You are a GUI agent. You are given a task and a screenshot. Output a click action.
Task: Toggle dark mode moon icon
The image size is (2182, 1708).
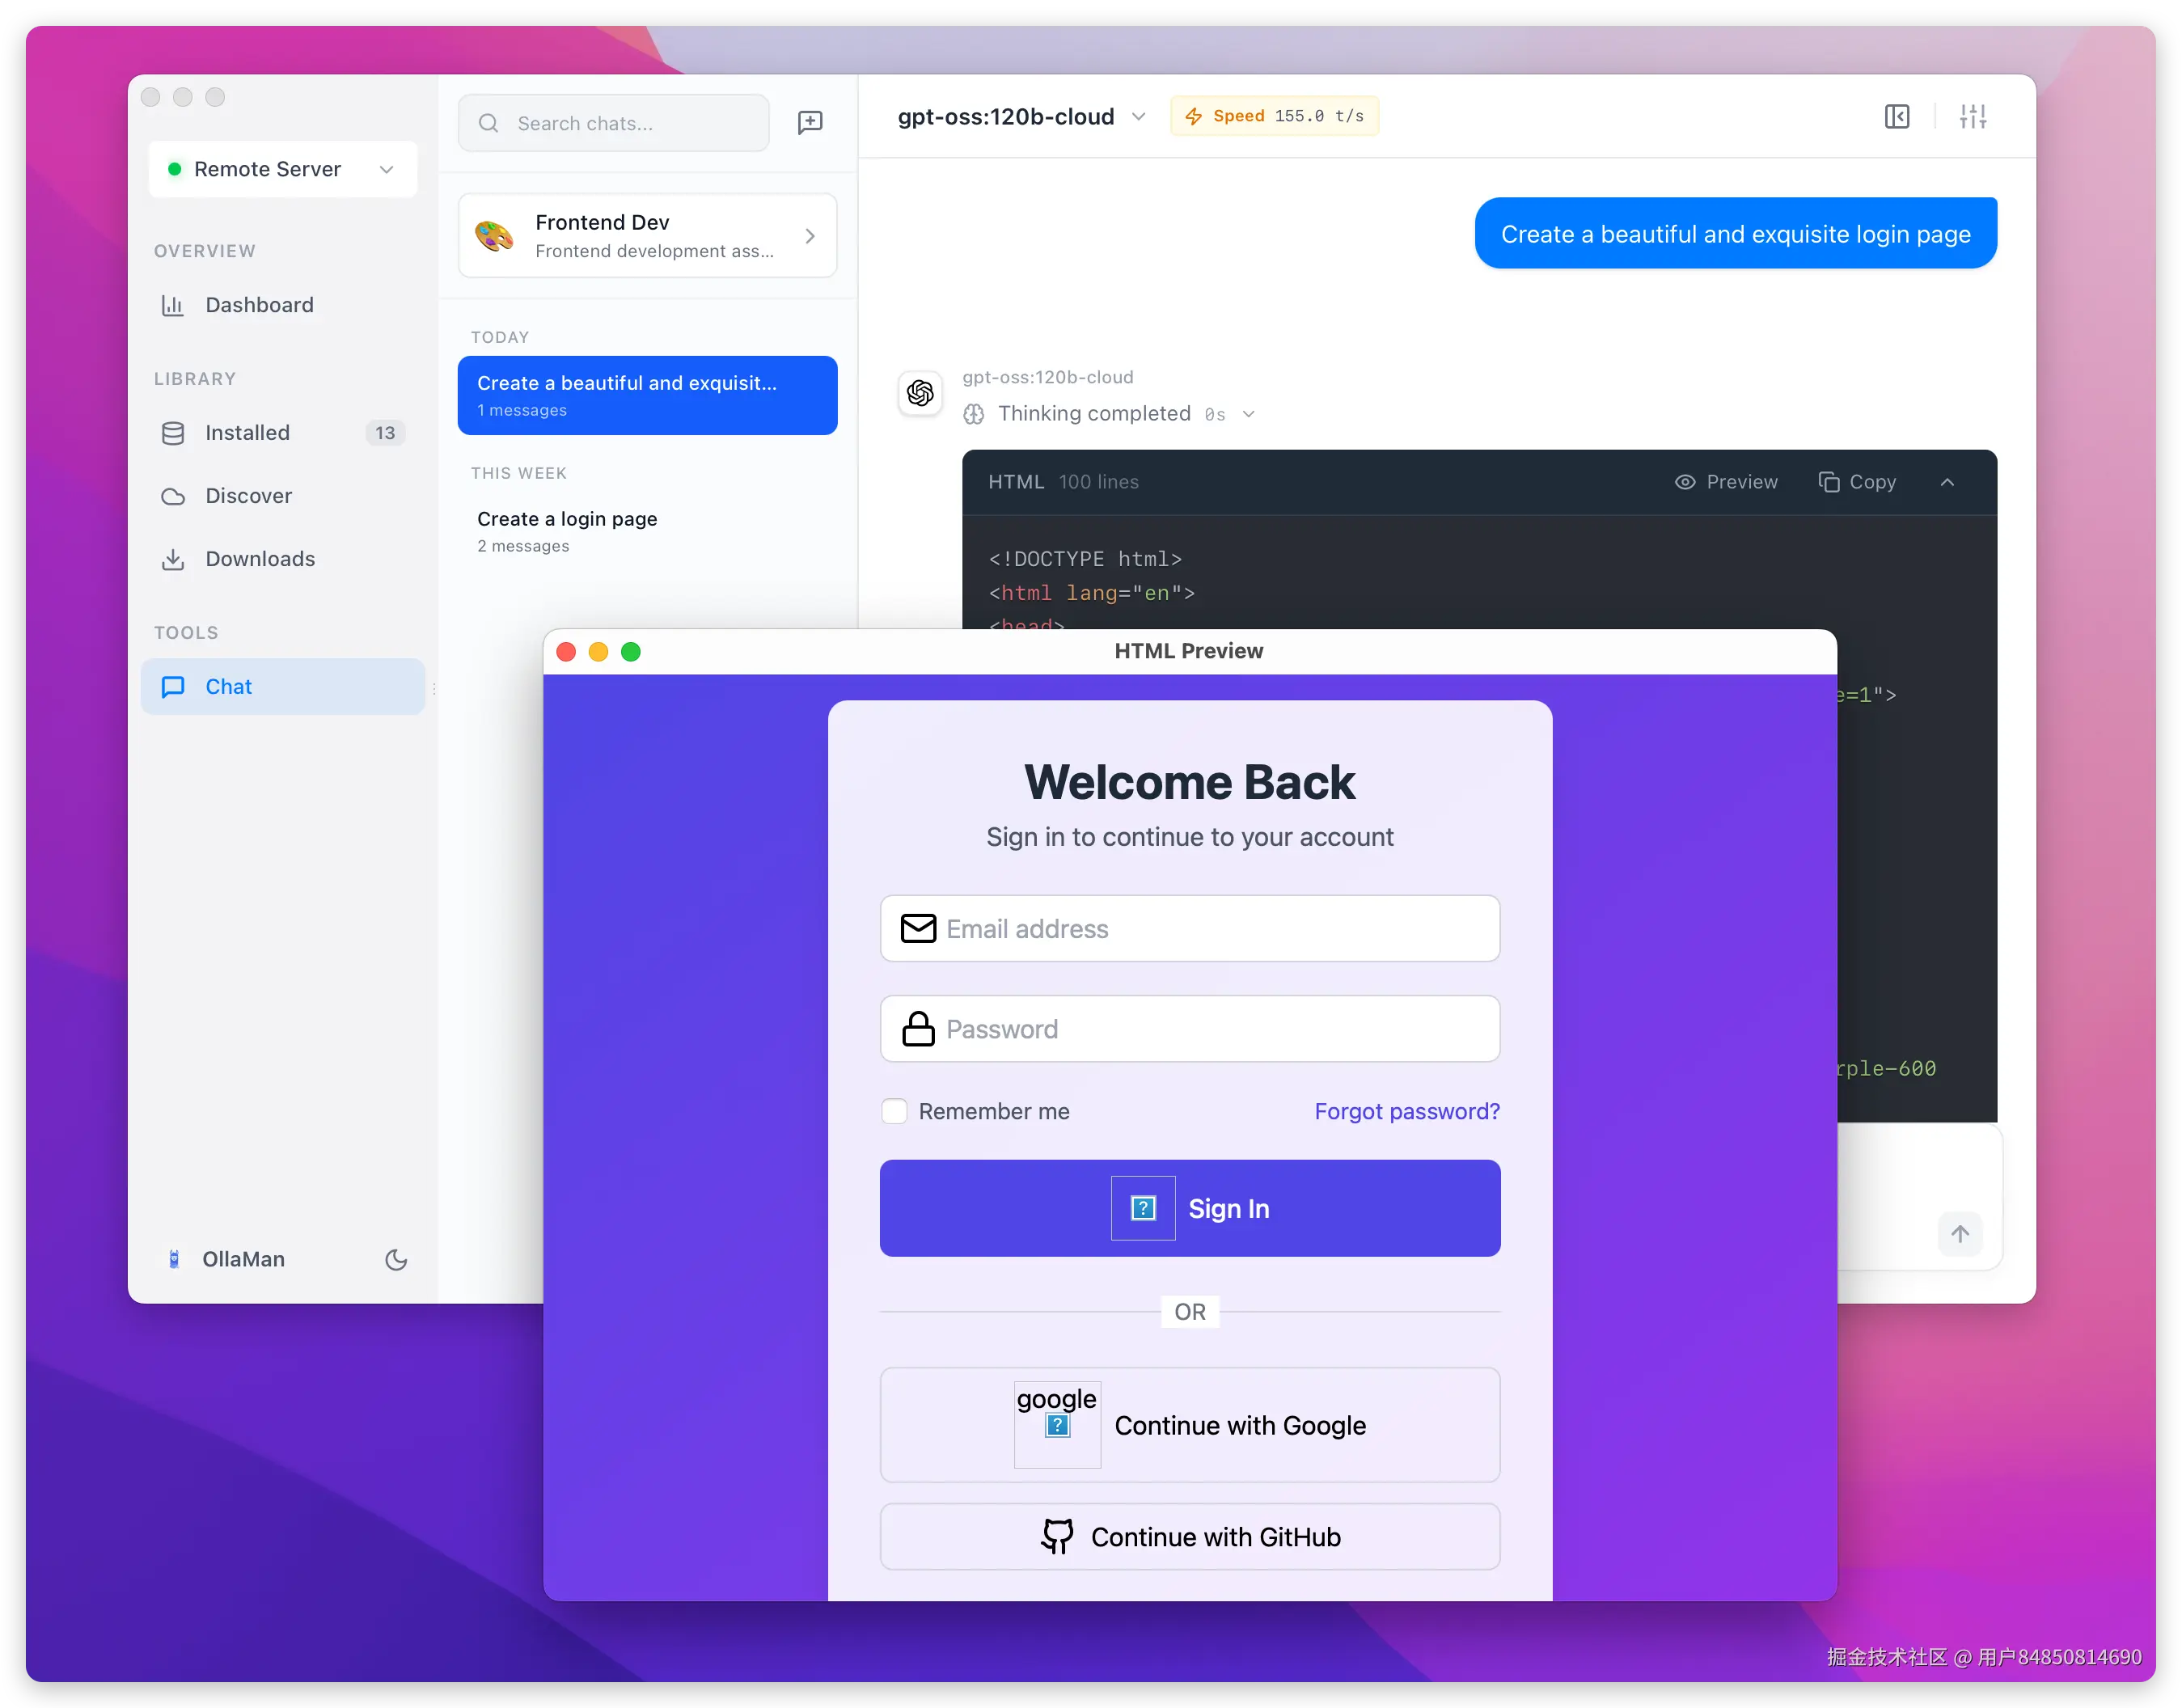click(396, 1259)
